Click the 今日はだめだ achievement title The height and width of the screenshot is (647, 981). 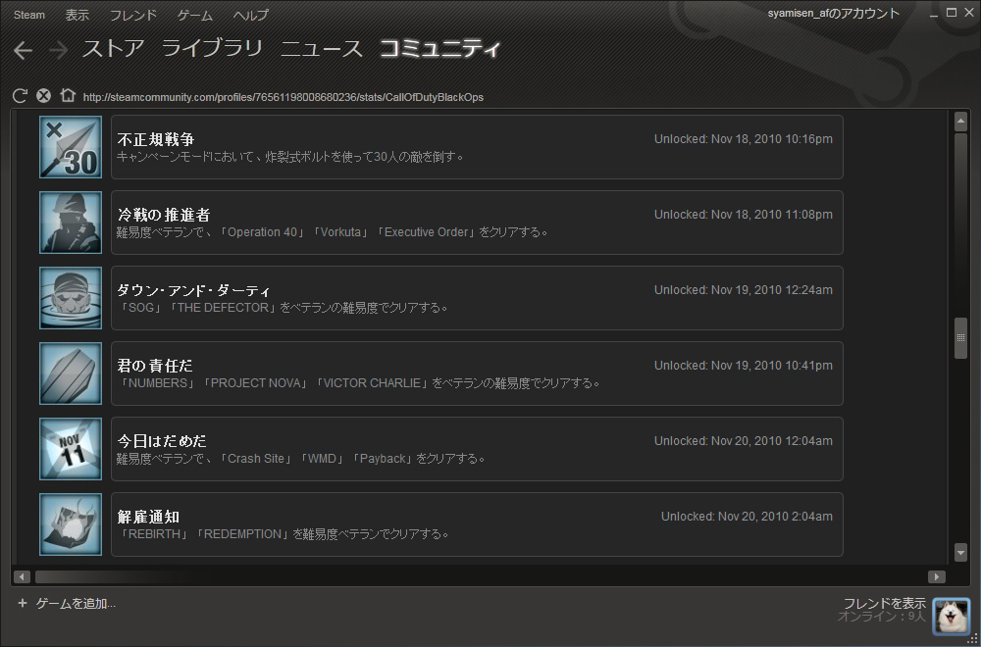(162, 441)
